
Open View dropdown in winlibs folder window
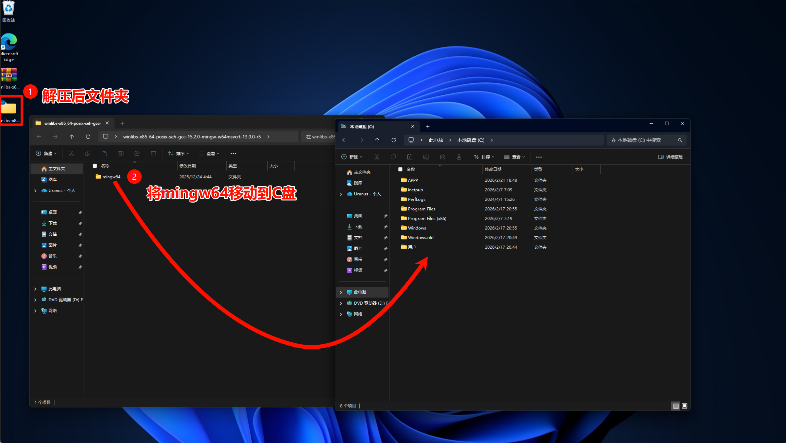click(209, 153)
